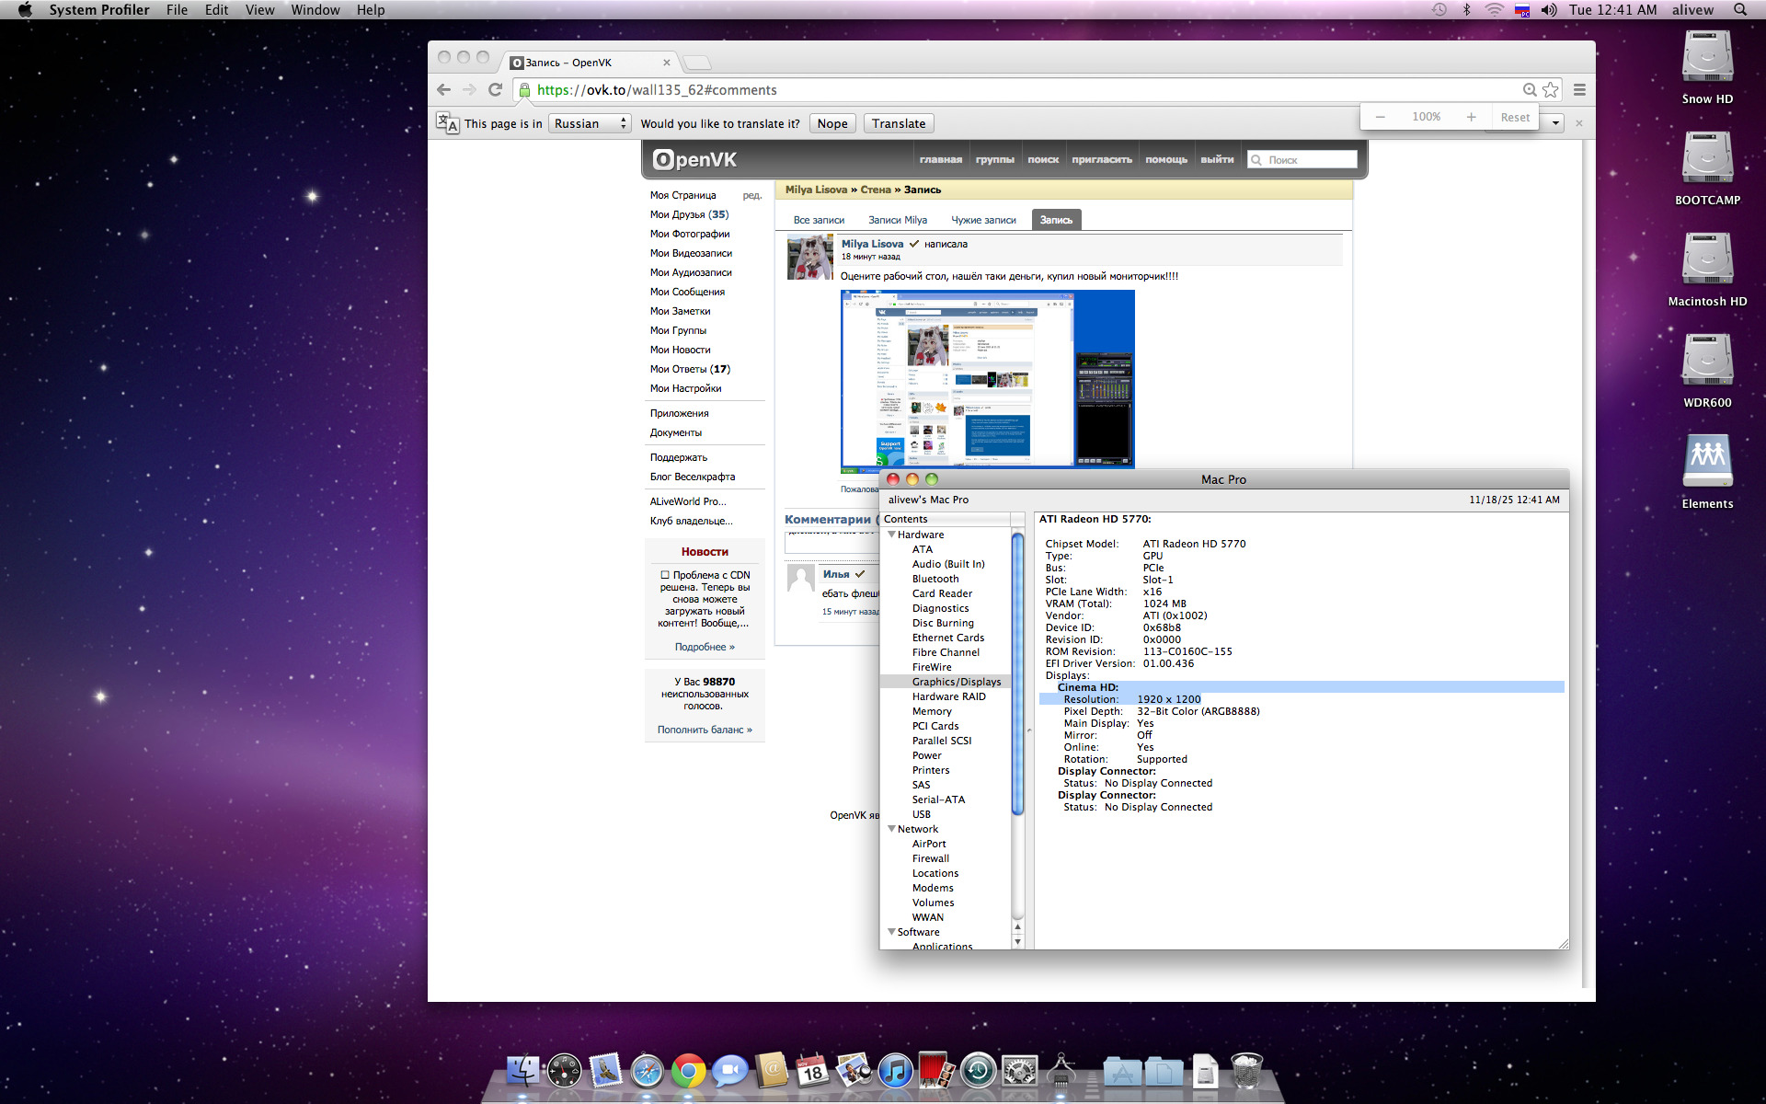Click the OpenVK logo
1766x1104 pixels.
(x=695, y=159)
